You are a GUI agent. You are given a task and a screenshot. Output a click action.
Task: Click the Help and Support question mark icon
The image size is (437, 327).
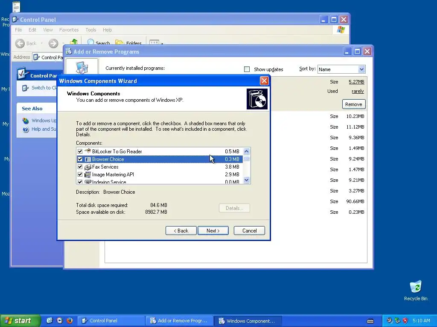[x=26, y=129]
